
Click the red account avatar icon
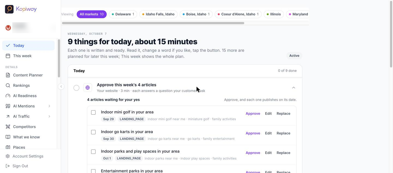[8, 28]
